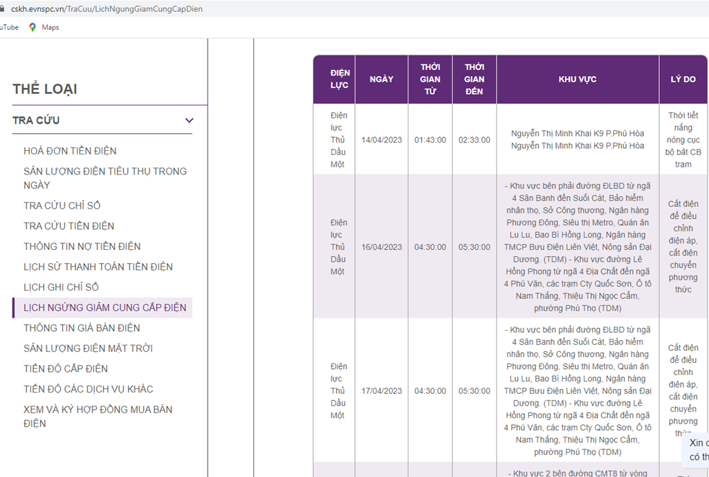The height and width of the screenshot is (477, 709).
Task: Open LỊCH GHI CHỈ SỐ
Action: pyautogui.click(x=61, y=287)
